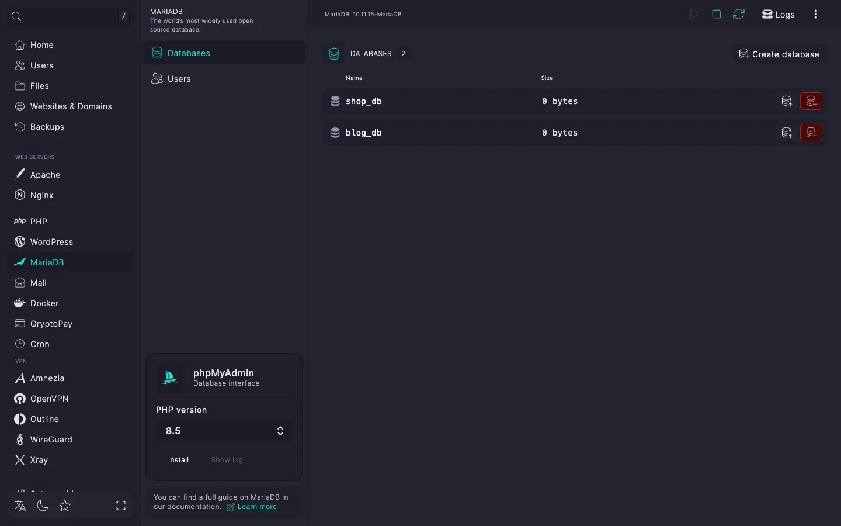Open Home in the sidebar

coord(70,45)
